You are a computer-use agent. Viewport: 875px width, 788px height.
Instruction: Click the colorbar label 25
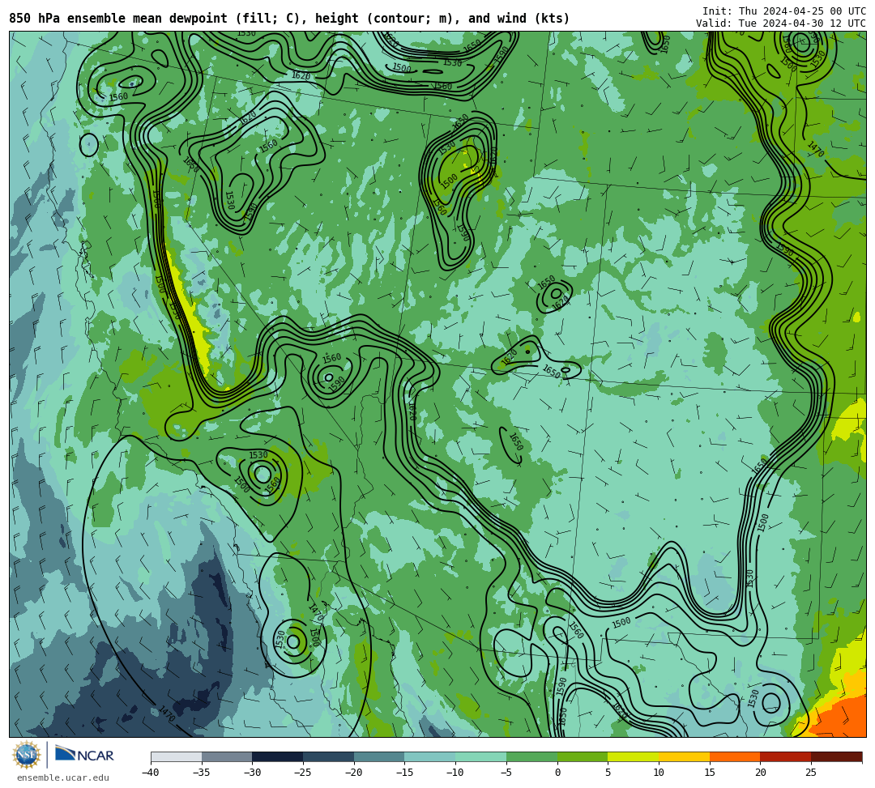[x=811, y=773]
